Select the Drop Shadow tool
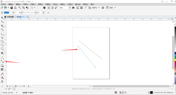 click(x=2, y=66)
